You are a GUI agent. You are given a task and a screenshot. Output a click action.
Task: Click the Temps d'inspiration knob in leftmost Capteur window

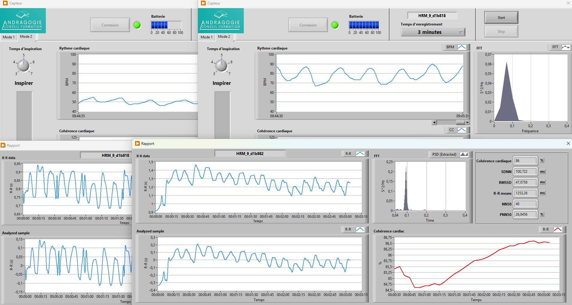point(24,65)
